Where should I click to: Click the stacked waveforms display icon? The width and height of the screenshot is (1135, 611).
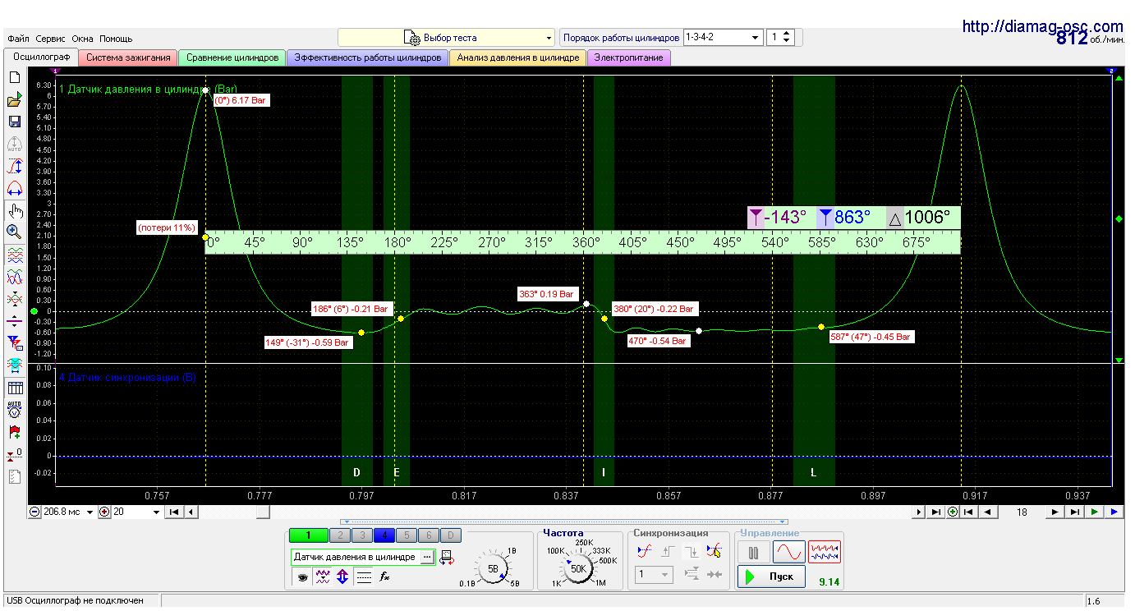tap(14, 255)
